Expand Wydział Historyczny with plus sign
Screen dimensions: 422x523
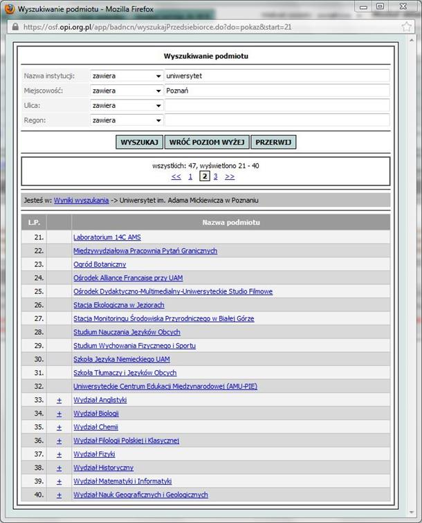click(59, 468)
